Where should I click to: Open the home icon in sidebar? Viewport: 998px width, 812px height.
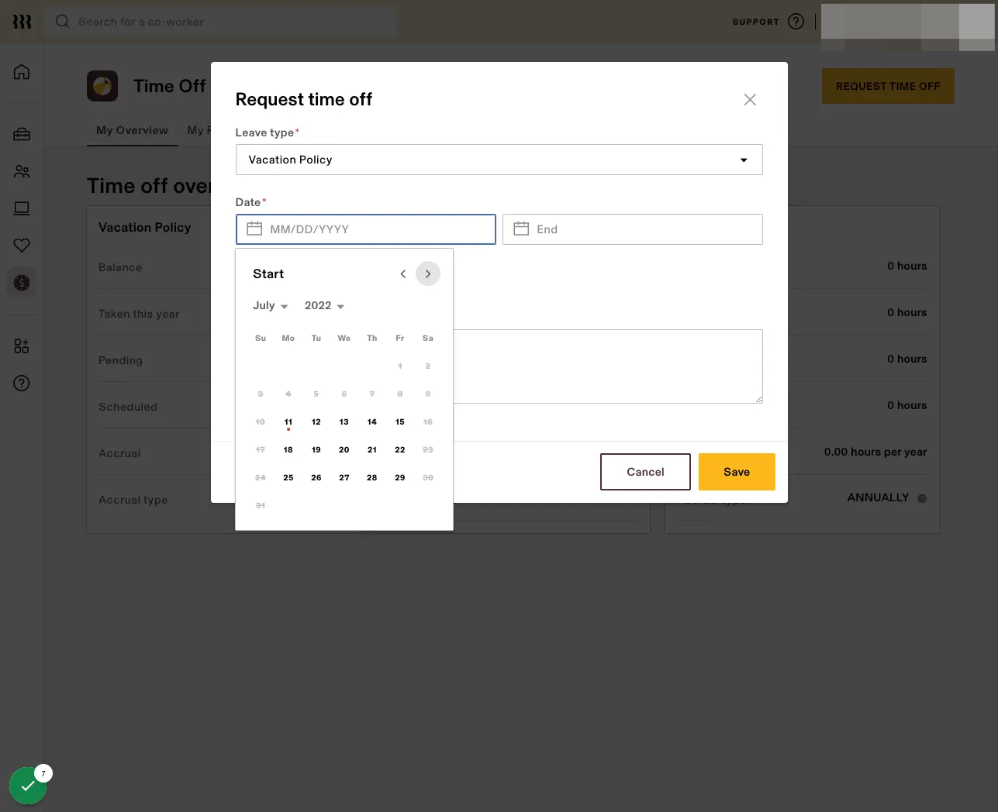pos(22,72)
